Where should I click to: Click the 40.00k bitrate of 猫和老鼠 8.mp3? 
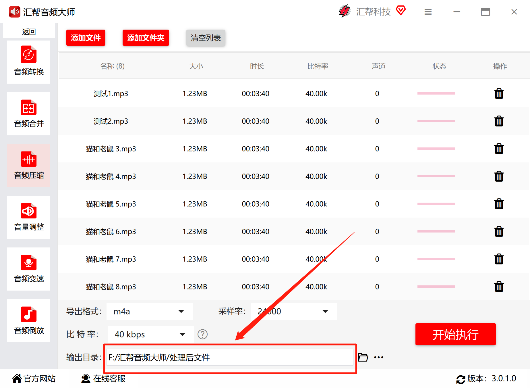[x=316, y=287]
